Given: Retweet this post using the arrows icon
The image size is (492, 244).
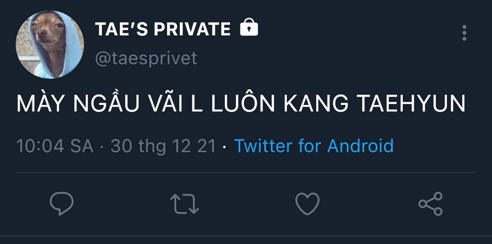Looking at the screenshot, I should pyautogui.click(x=185, y=204).
